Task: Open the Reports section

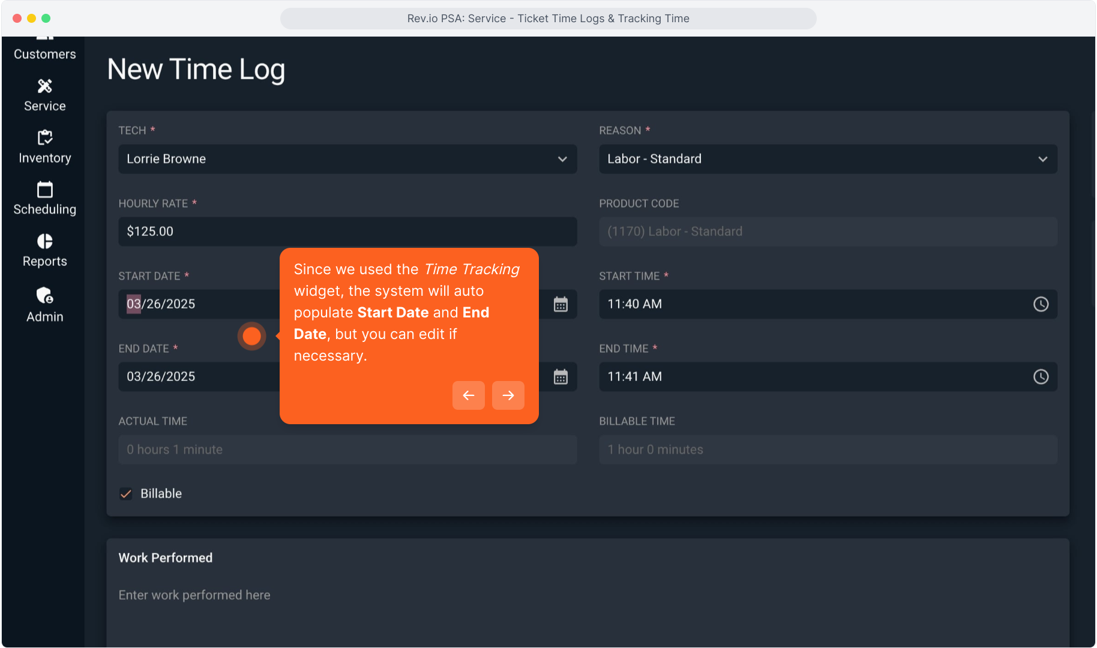Action: point(44,251)
